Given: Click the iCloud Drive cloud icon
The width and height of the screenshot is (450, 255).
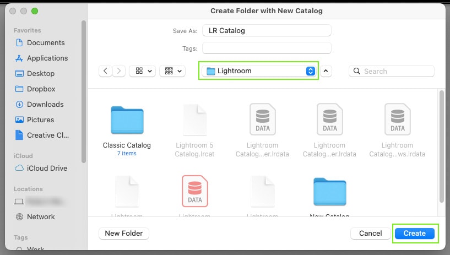Looking at the screenshot, I should coord(19,168).
